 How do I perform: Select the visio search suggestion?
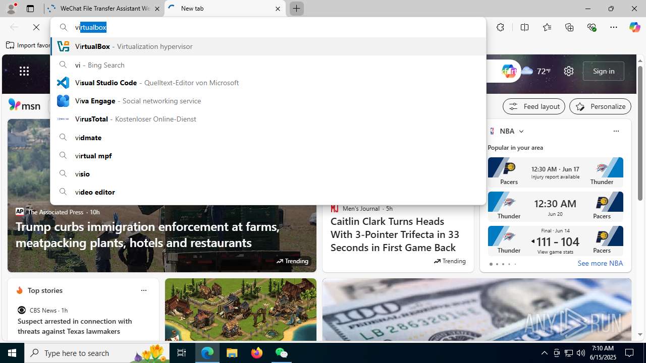pyautogui.click(x=268, y=173)
